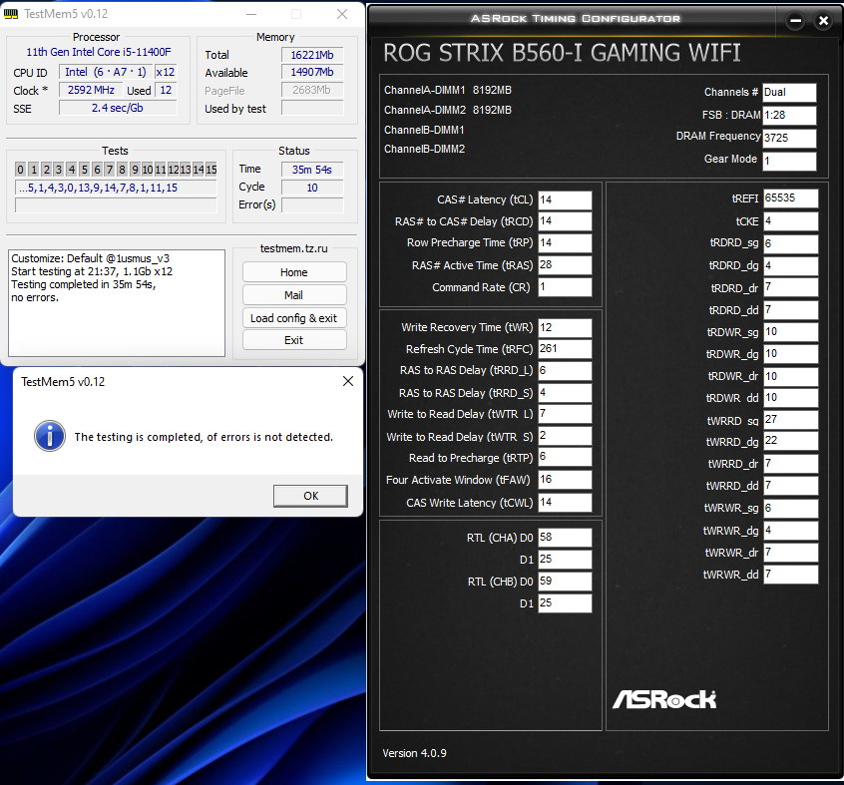Click the ASRock logo in the configurator
The width and height of the screenshot is (844, 785).
pos(664,699)
